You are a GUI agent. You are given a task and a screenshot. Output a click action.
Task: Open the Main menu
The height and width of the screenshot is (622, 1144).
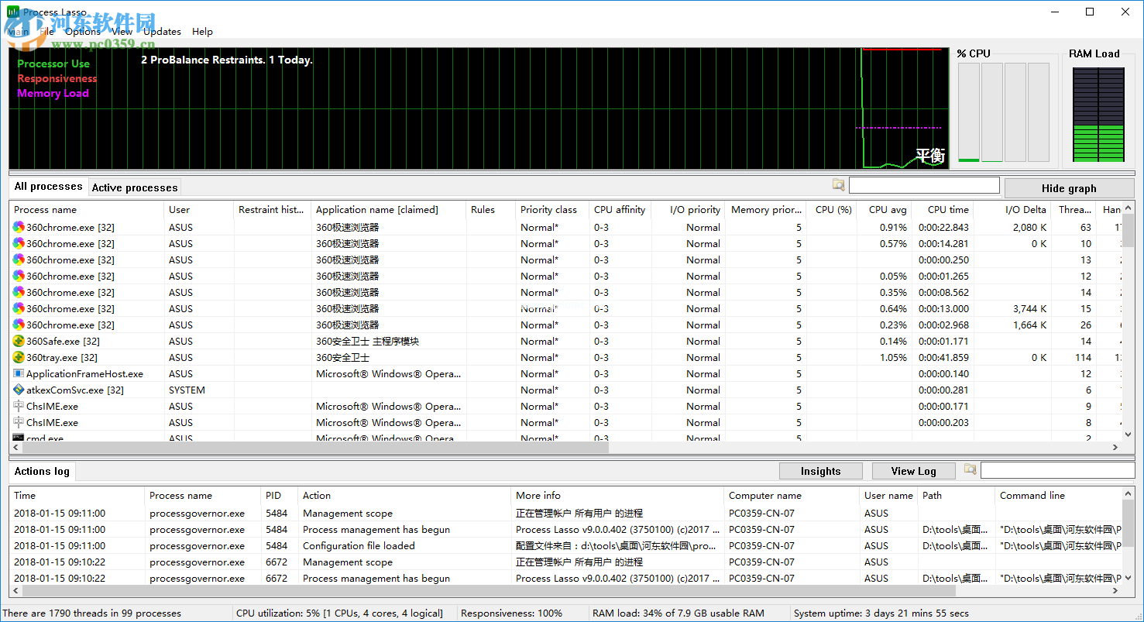[17, 32]
